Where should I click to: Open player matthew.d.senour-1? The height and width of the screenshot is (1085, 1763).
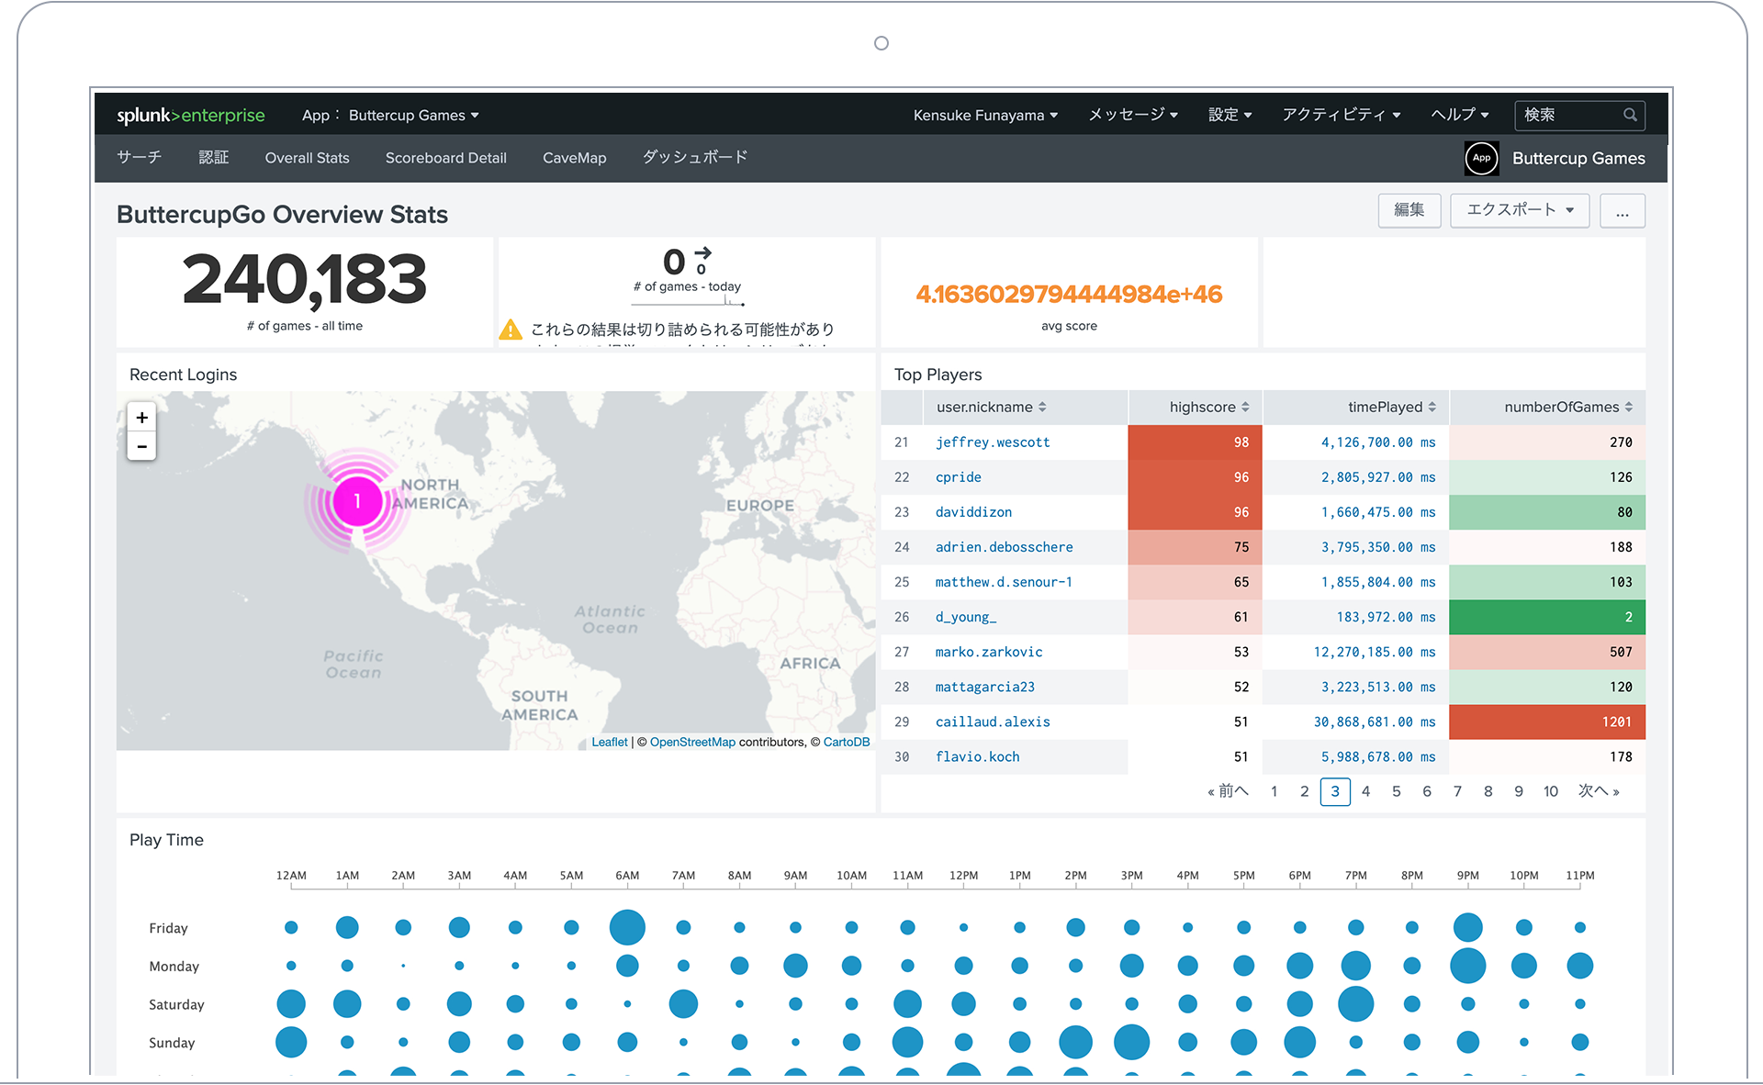[1004, 582]
